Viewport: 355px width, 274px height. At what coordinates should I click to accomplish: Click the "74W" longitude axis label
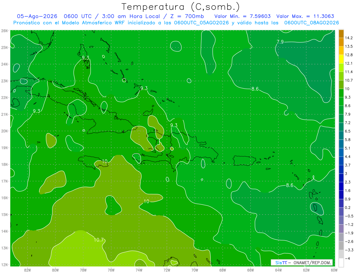139,270
